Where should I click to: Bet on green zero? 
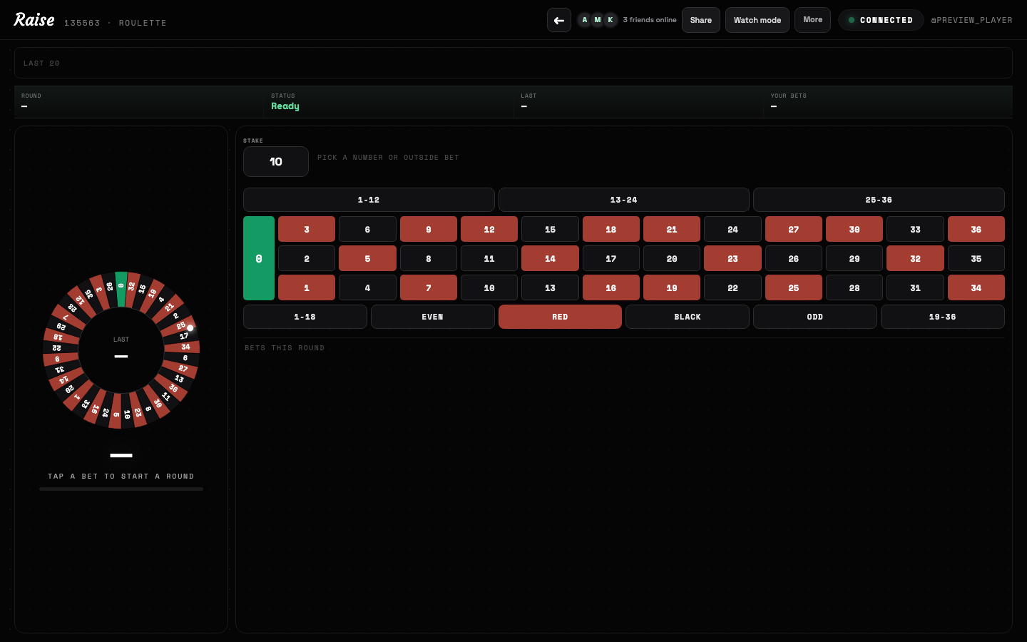tap(259, 258)
